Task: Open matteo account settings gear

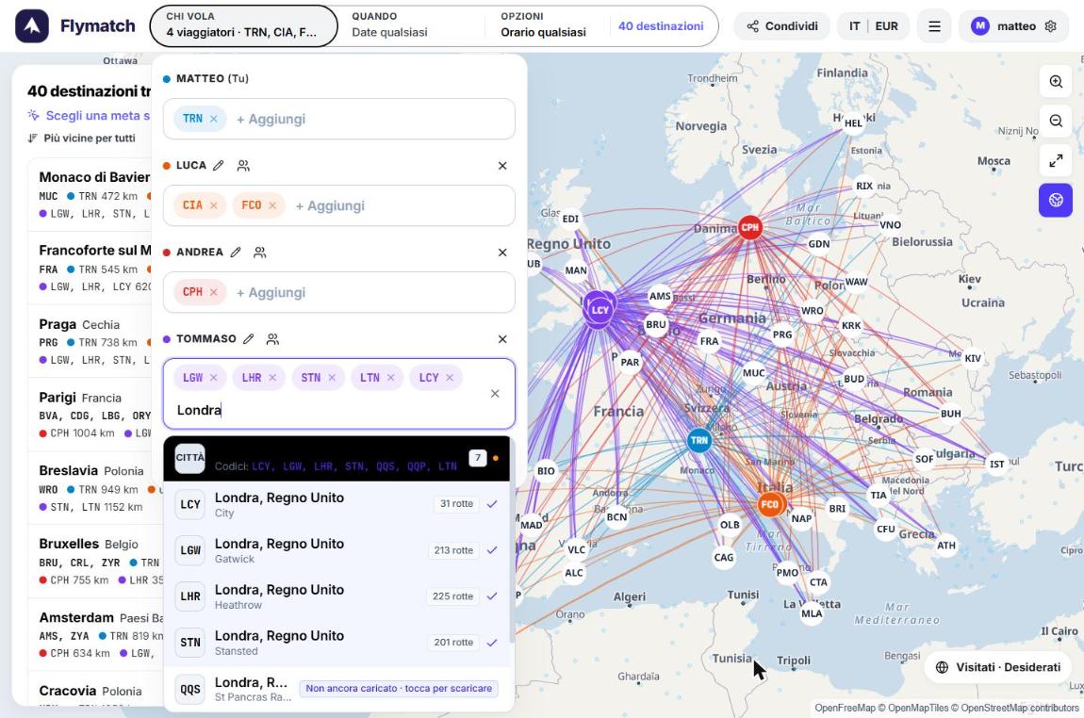Action: (1050, 26)
